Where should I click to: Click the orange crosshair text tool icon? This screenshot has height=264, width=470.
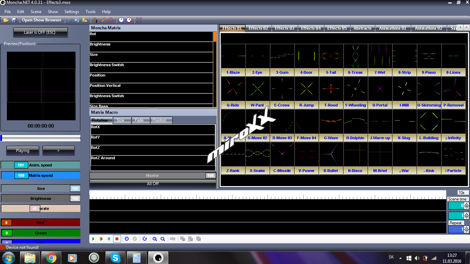95,20
